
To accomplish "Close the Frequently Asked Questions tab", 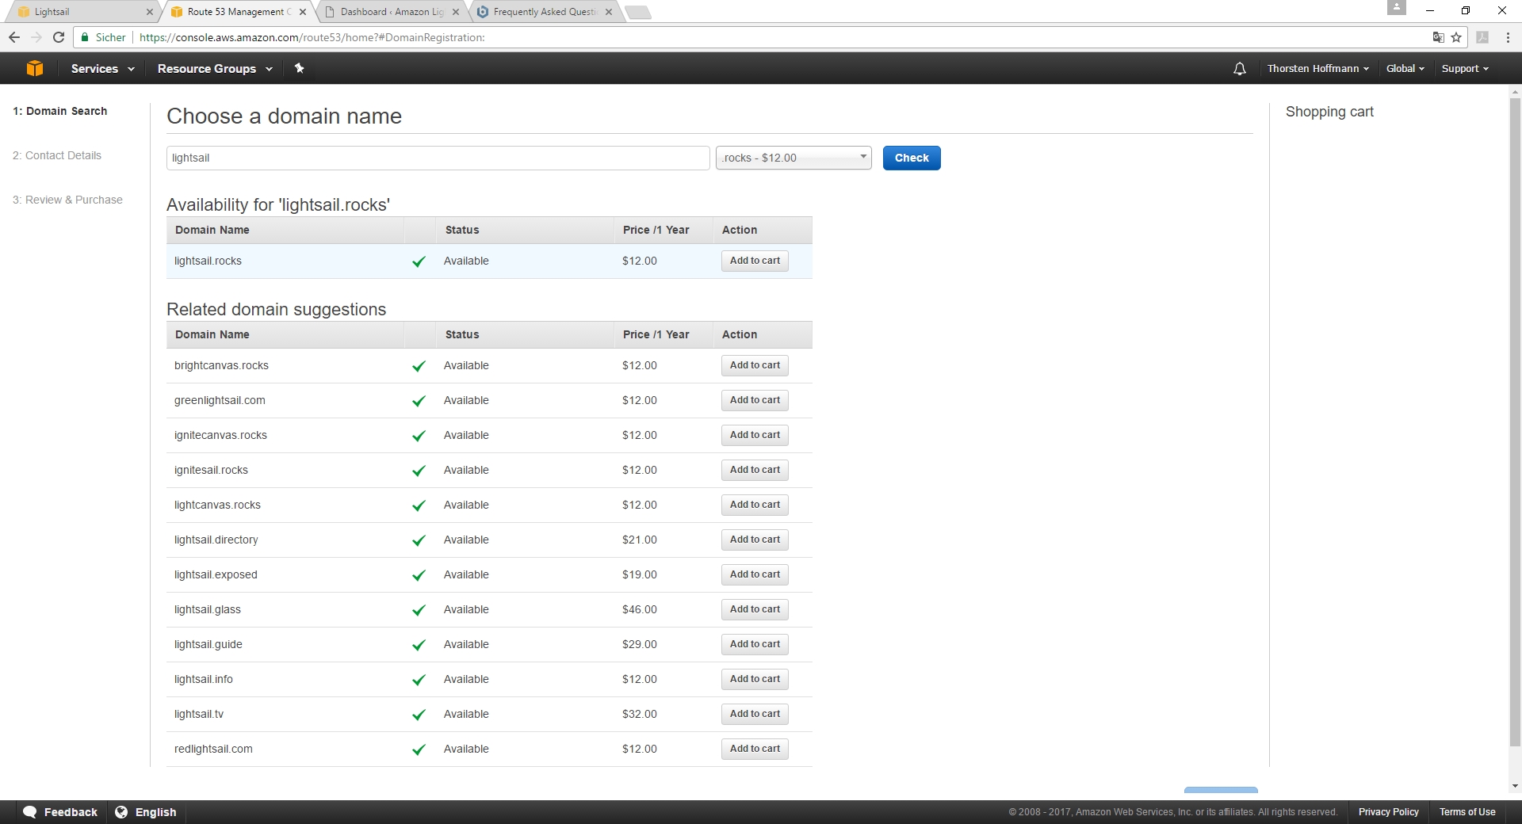I will tap(609, 12).
